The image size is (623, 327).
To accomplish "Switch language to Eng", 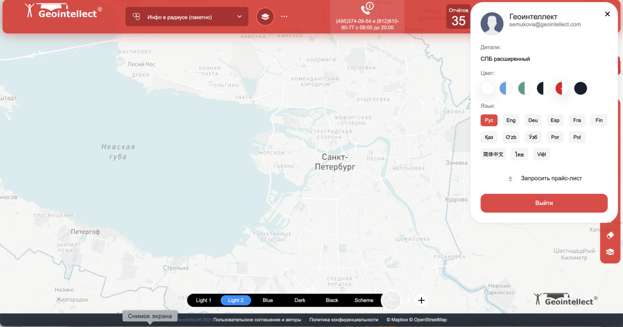I will (511, 120).
